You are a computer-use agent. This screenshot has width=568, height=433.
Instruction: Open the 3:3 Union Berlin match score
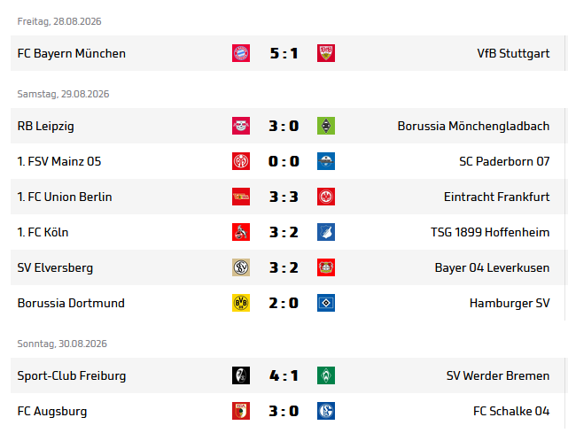(284, 197)
